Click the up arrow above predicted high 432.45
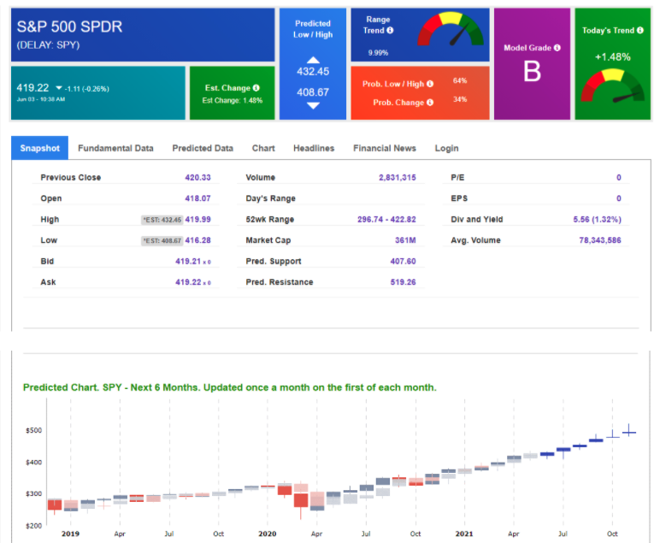Screen dimensions: 660x543 [x=313, y=60]
